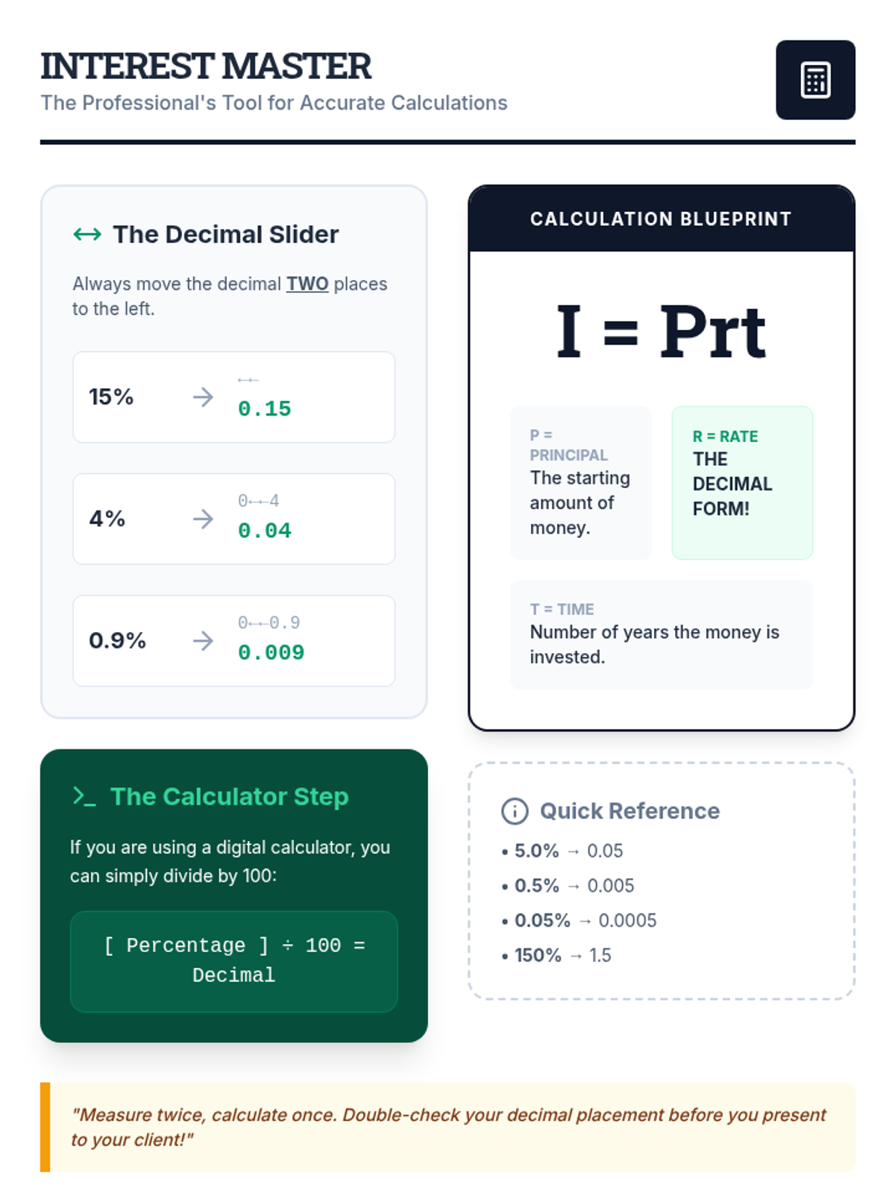The height and width of the screenshot is (1194, 895).
Task: Click the Percentage ÷ 100 formula box
Action: pyautogui.click(x=234, y=961)
